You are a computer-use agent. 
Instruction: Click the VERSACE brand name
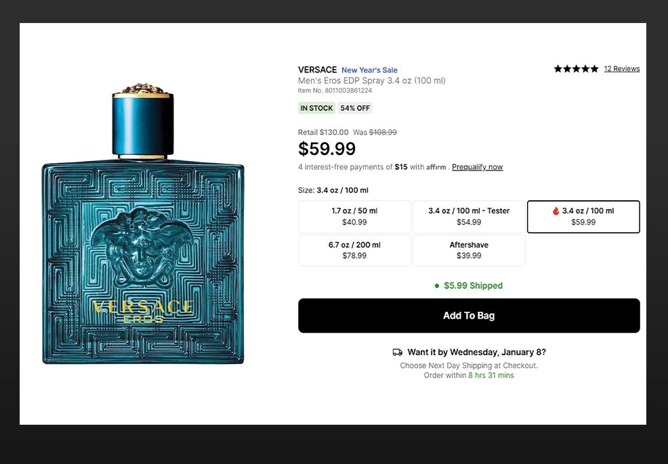317,70
